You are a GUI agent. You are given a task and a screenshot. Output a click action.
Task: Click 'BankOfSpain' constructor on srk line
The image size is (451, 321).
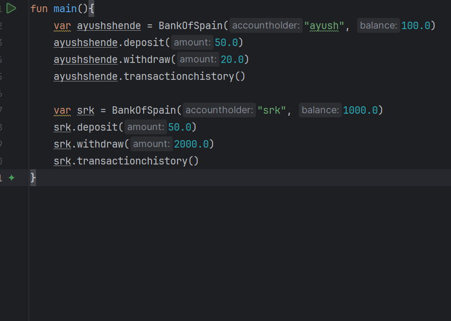point(144,110)
